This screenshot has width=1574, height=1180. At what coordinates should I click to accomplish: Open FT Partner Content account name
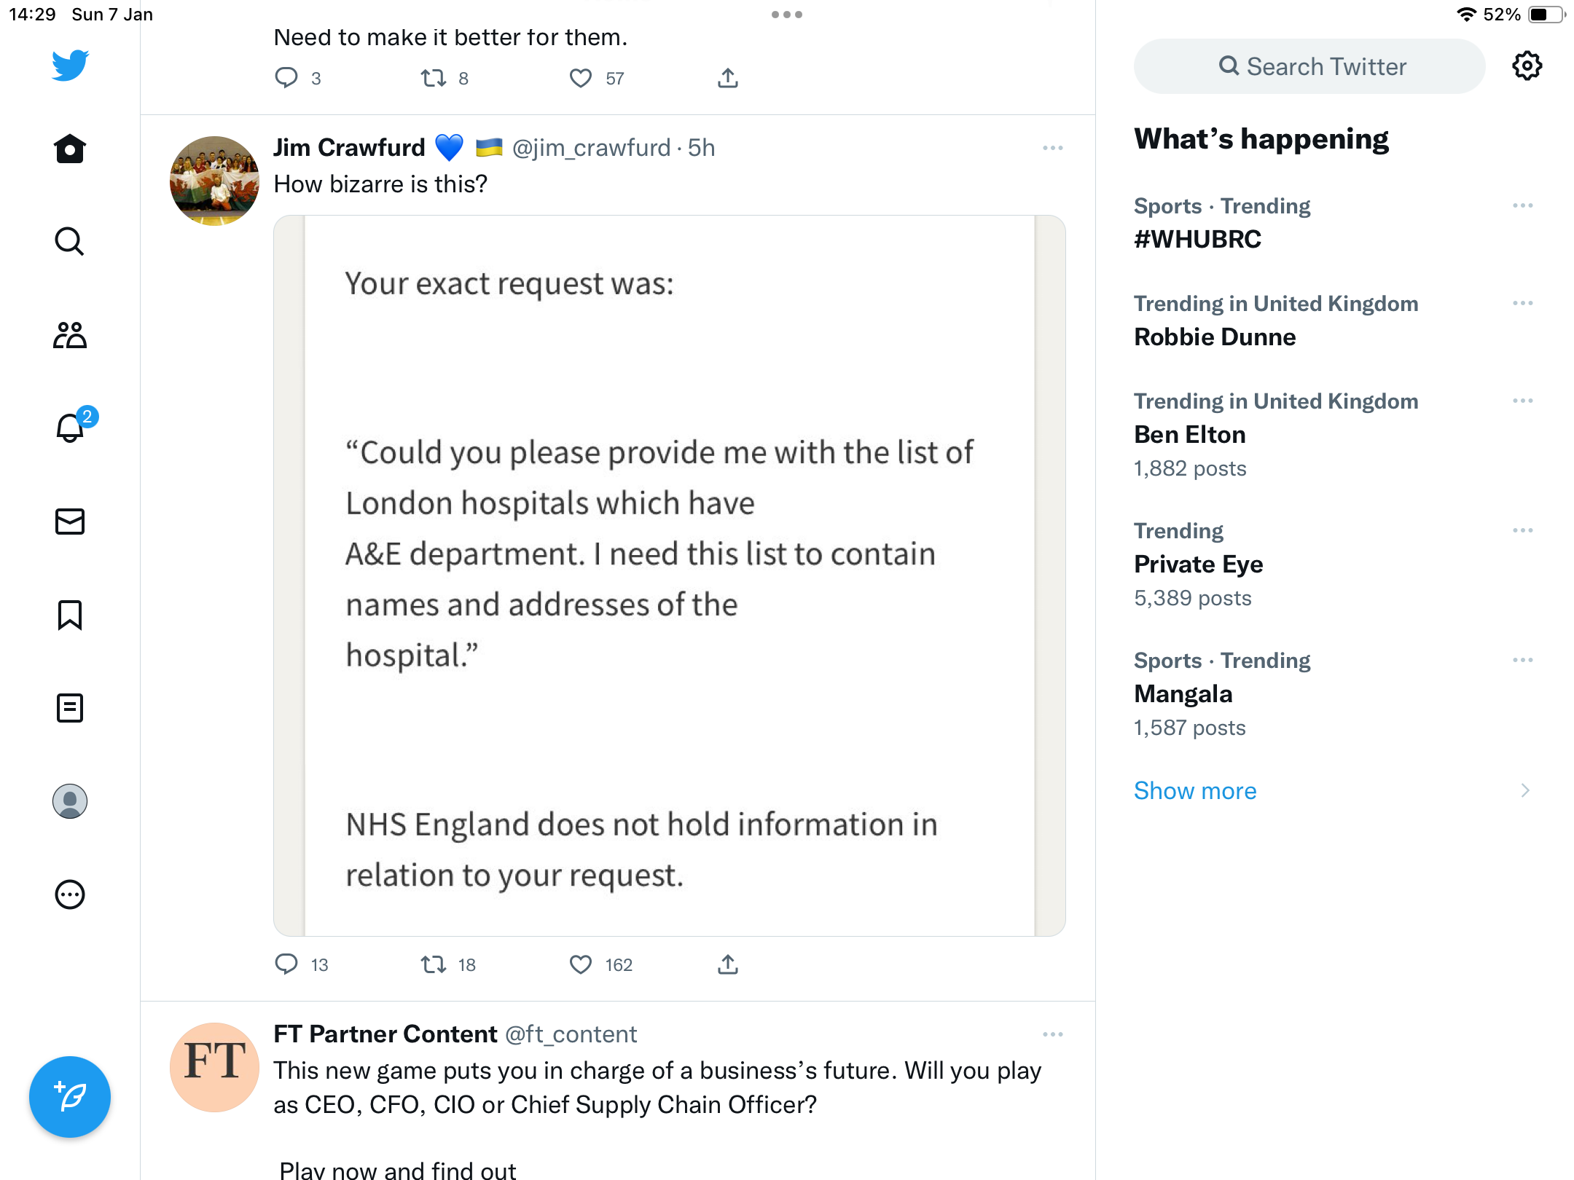[385, 1034]
